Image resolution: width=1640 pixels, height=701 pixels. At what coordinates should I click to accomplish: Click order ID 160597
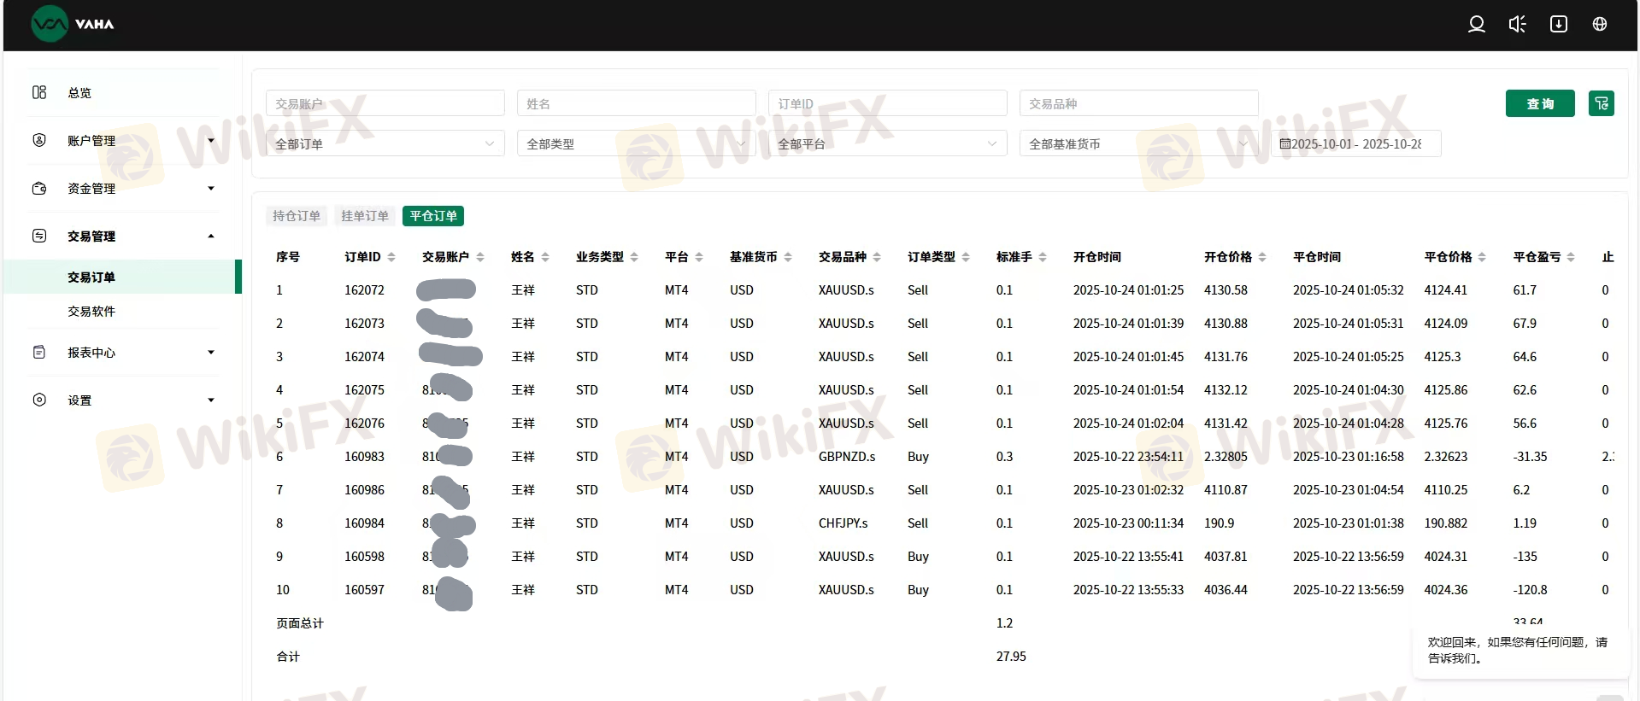click(364, 590)
